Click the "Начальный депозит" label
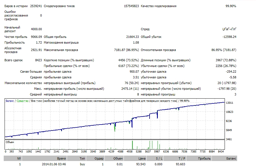 click(x=12, y=29)
